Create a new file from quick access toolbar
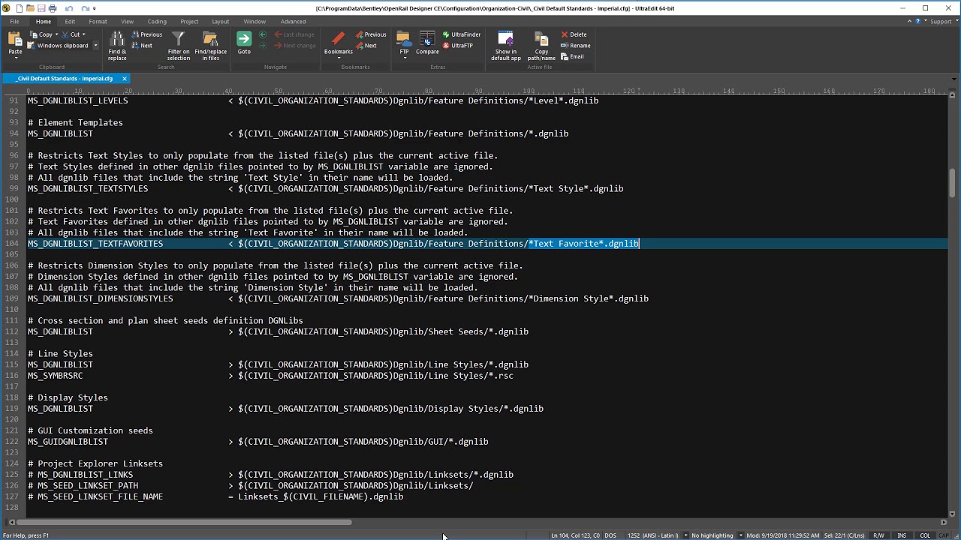961x540 pixels. point(20,8)
